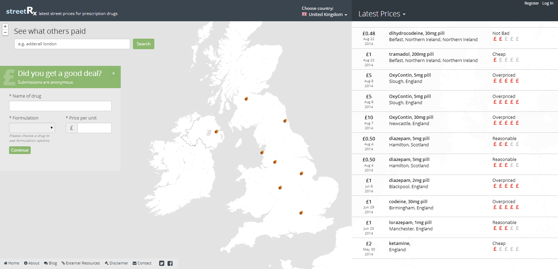Click the rating pounds for dihydrocodeine row

point(506,39)
